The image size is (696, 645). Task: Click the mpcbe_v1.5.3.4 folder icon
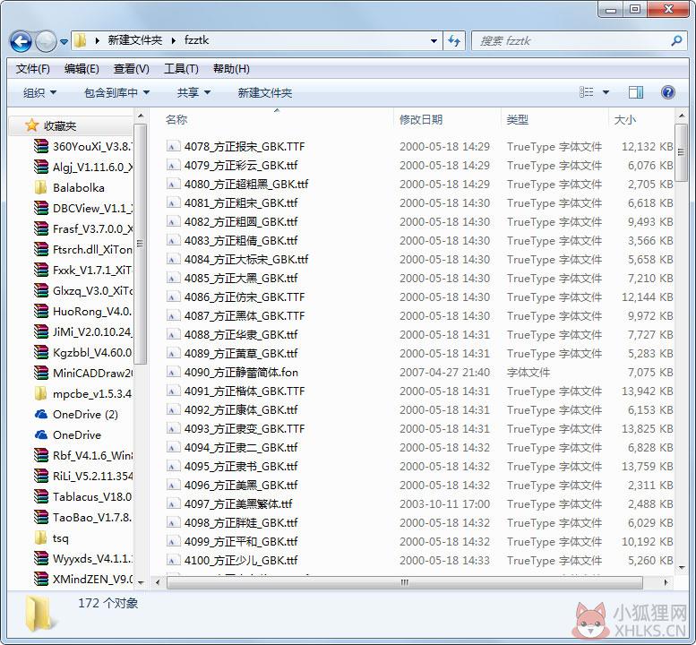[x=41, y=393]
